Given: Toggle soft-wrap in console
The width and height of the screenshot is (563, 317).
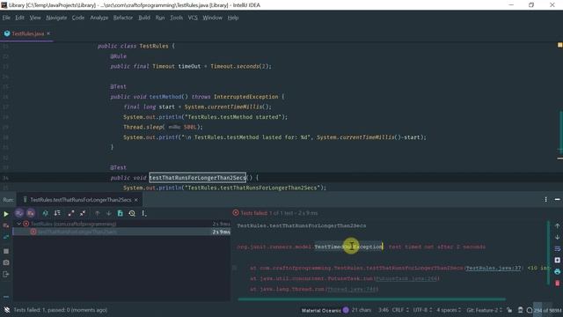Looking at the screenshot, I should coord(557,248).
